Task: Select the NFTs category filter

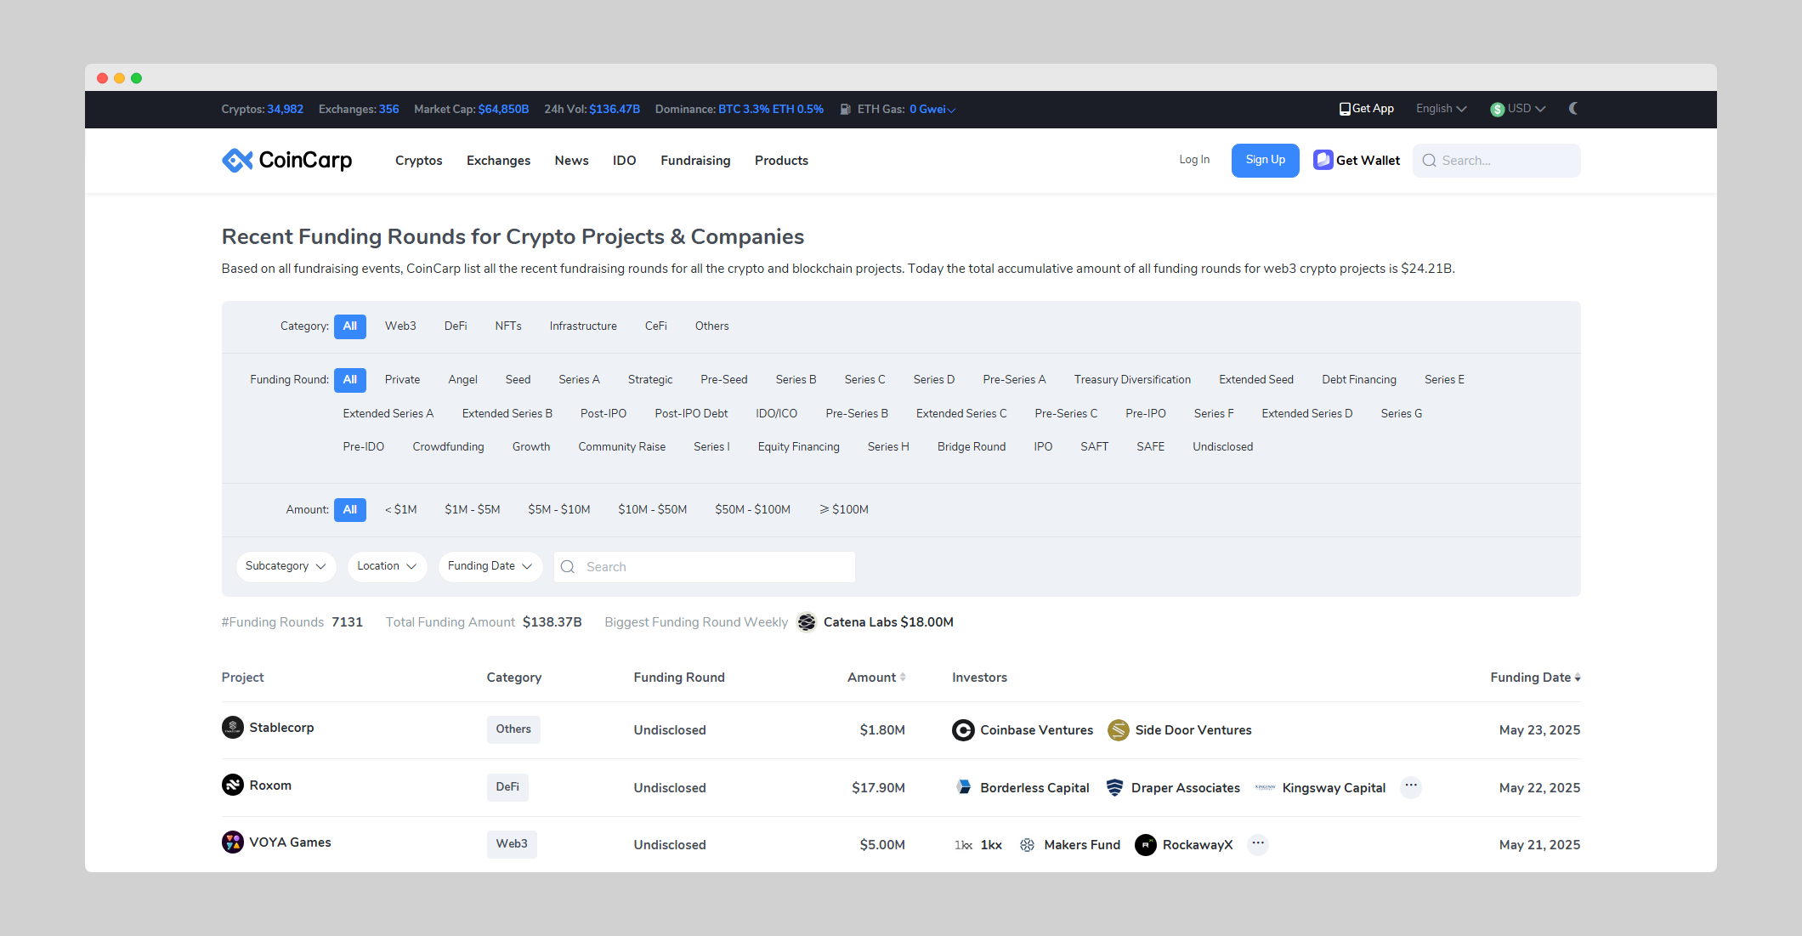Action: [x=508, y=326]
